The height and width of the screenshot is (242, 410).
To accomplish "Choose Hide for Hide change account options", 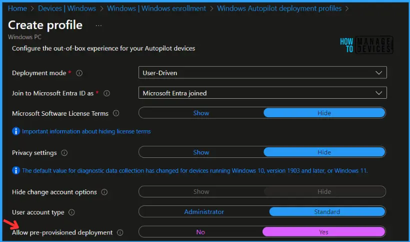I will coord(324,191).
